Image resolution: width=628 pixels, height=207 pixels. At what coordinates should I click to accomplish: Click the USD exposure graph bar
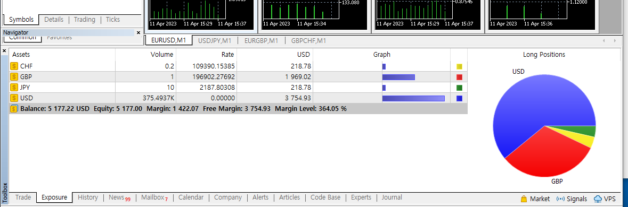click(x=413, y=99)
